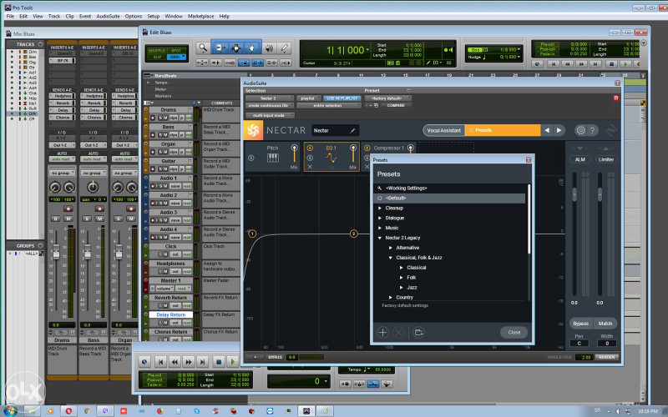Expand the Dialogue preset folder
This screenshot has height=417, width=668.
coord(380,218)
